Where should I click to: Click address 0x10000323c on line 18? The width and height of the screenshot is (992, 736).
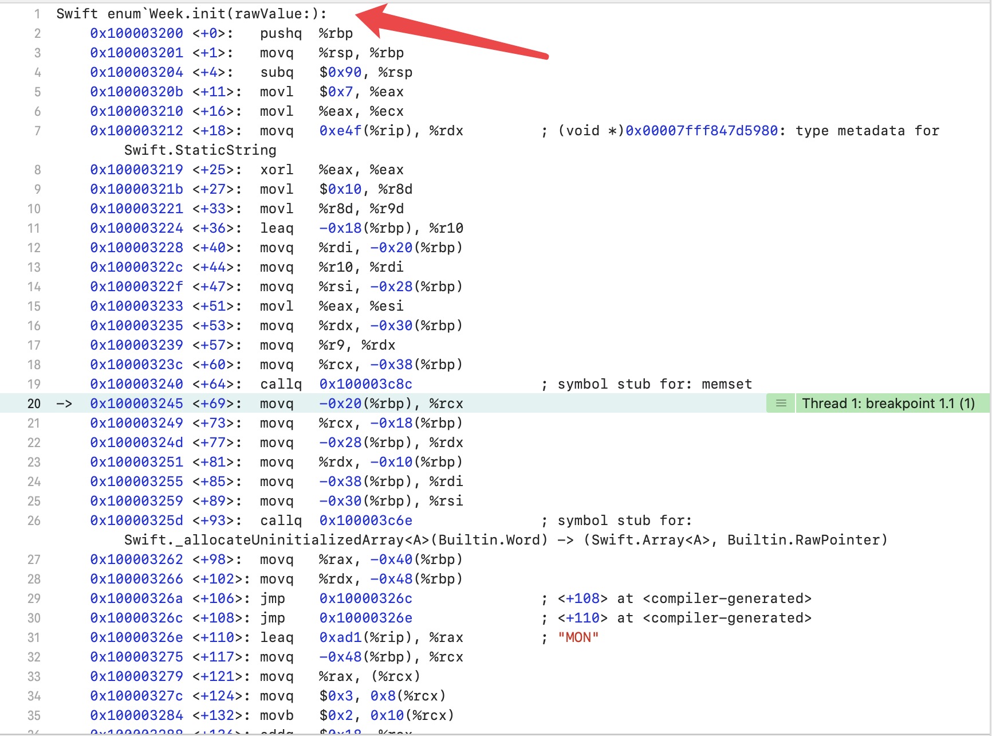pyautogui.click(x=136, y=365)
